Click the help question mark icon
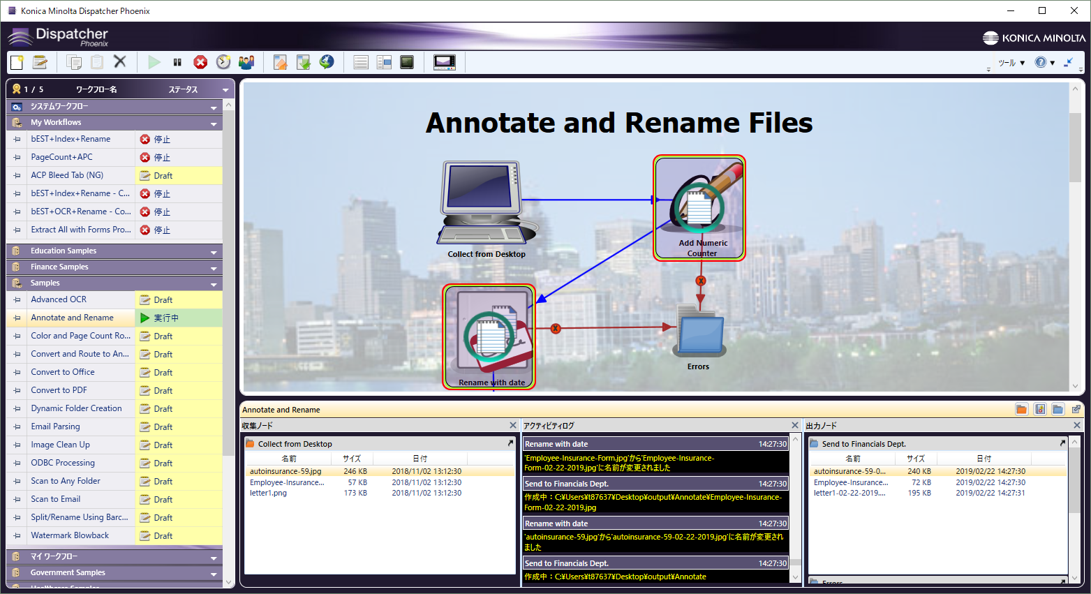 (1040, 62)
